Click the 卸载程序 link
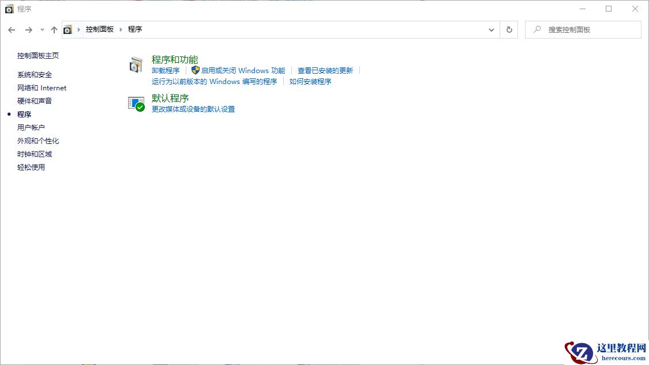 pyautogui.click(x=165, y=70)
